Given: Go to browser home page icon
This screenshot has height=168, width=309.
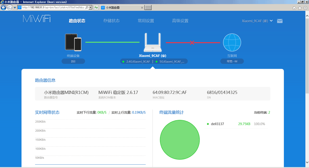Looking at the screenshot, I should 294,8.
